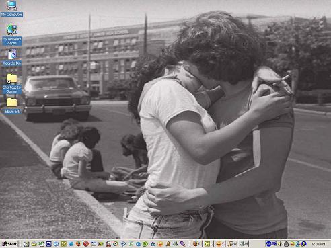Open the My Computer desktop icon
The height and width of the screenshot is (248, 331).
coord(11,9)
